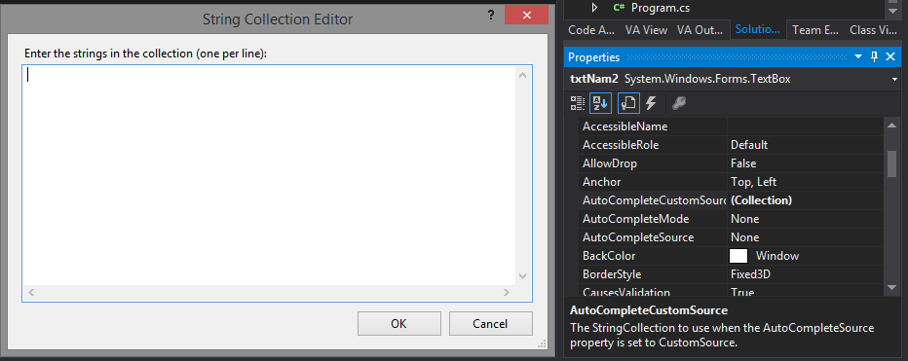Select the AutoCompleteCustomSource property name

tap(655, 200)
